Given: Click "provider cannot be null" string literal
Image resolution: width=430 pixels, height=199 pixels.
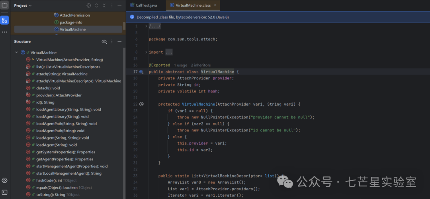Looking at the screenshot, I should tap(279, 117).
